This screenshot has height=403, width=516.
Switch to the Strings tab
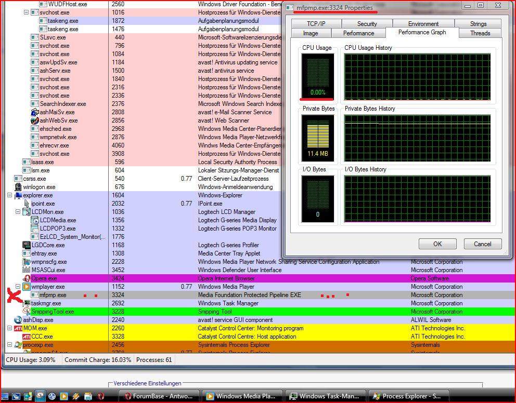478,24
